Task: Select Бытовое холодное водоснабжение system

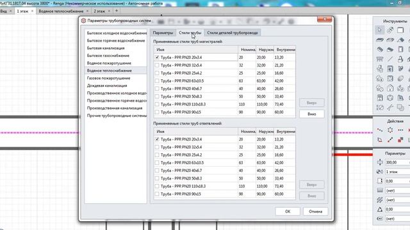Action: [116, 33]
